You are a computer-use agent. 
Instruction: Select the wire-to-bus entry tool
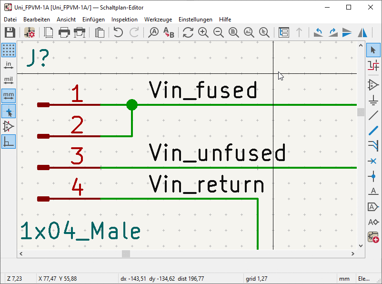(373, 146)
